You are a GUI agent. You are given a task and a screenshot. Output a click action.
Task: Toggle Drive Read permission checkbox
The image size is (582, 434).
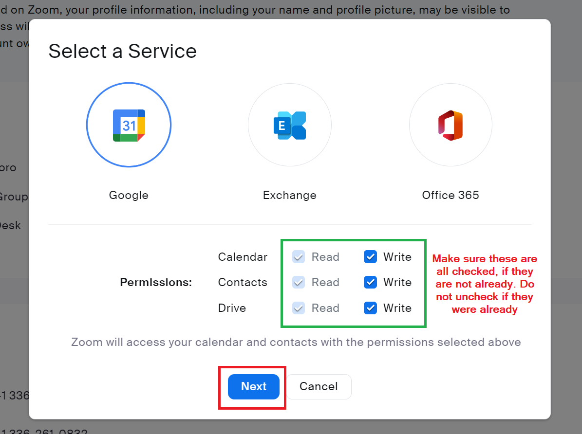tap(299, 308)
